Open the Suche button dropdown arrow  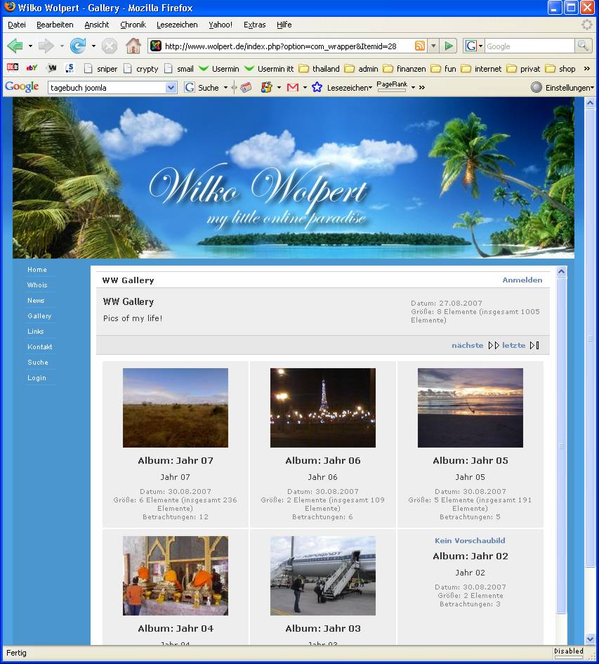click(x=225, y=88)
